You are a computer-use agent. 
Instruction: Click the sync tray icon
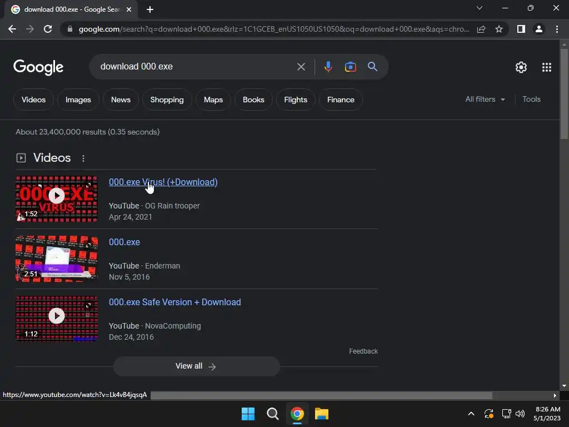click(489, 414)
